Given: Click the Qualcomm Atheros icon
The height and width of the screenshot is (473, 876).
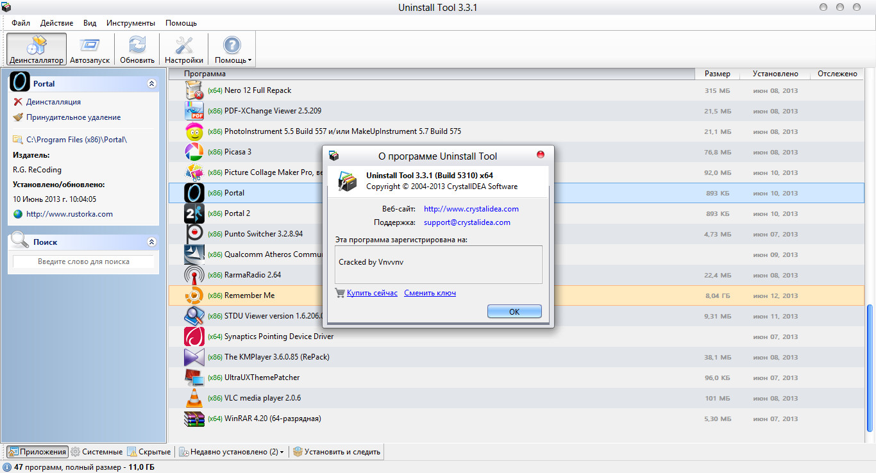Looking at the screenshot, I should [x=194, y=254].
